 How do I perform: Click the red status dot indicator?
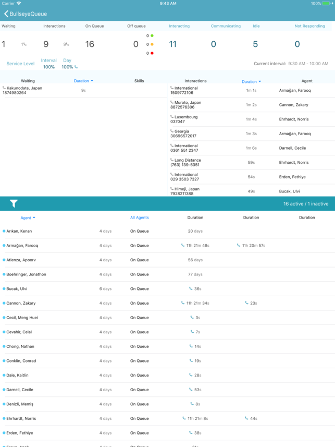click(152, 53)
